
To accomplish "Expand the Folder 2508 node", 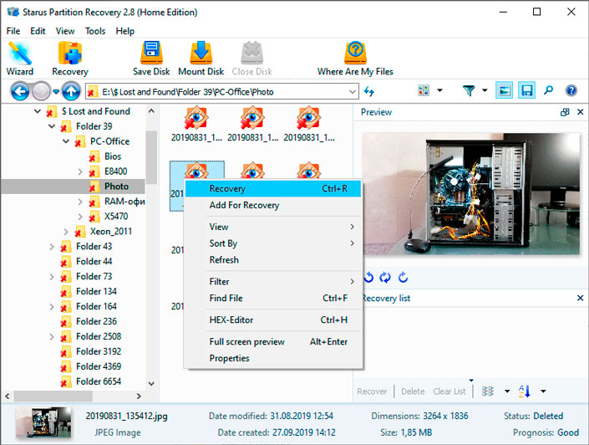I will coord(52,336).
